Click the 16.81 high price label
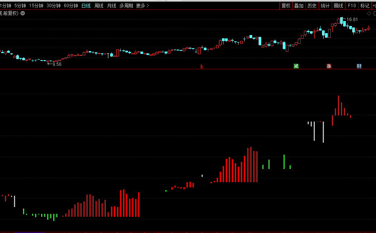Viewport: 376px width, 233px height. tap(352, 19)
